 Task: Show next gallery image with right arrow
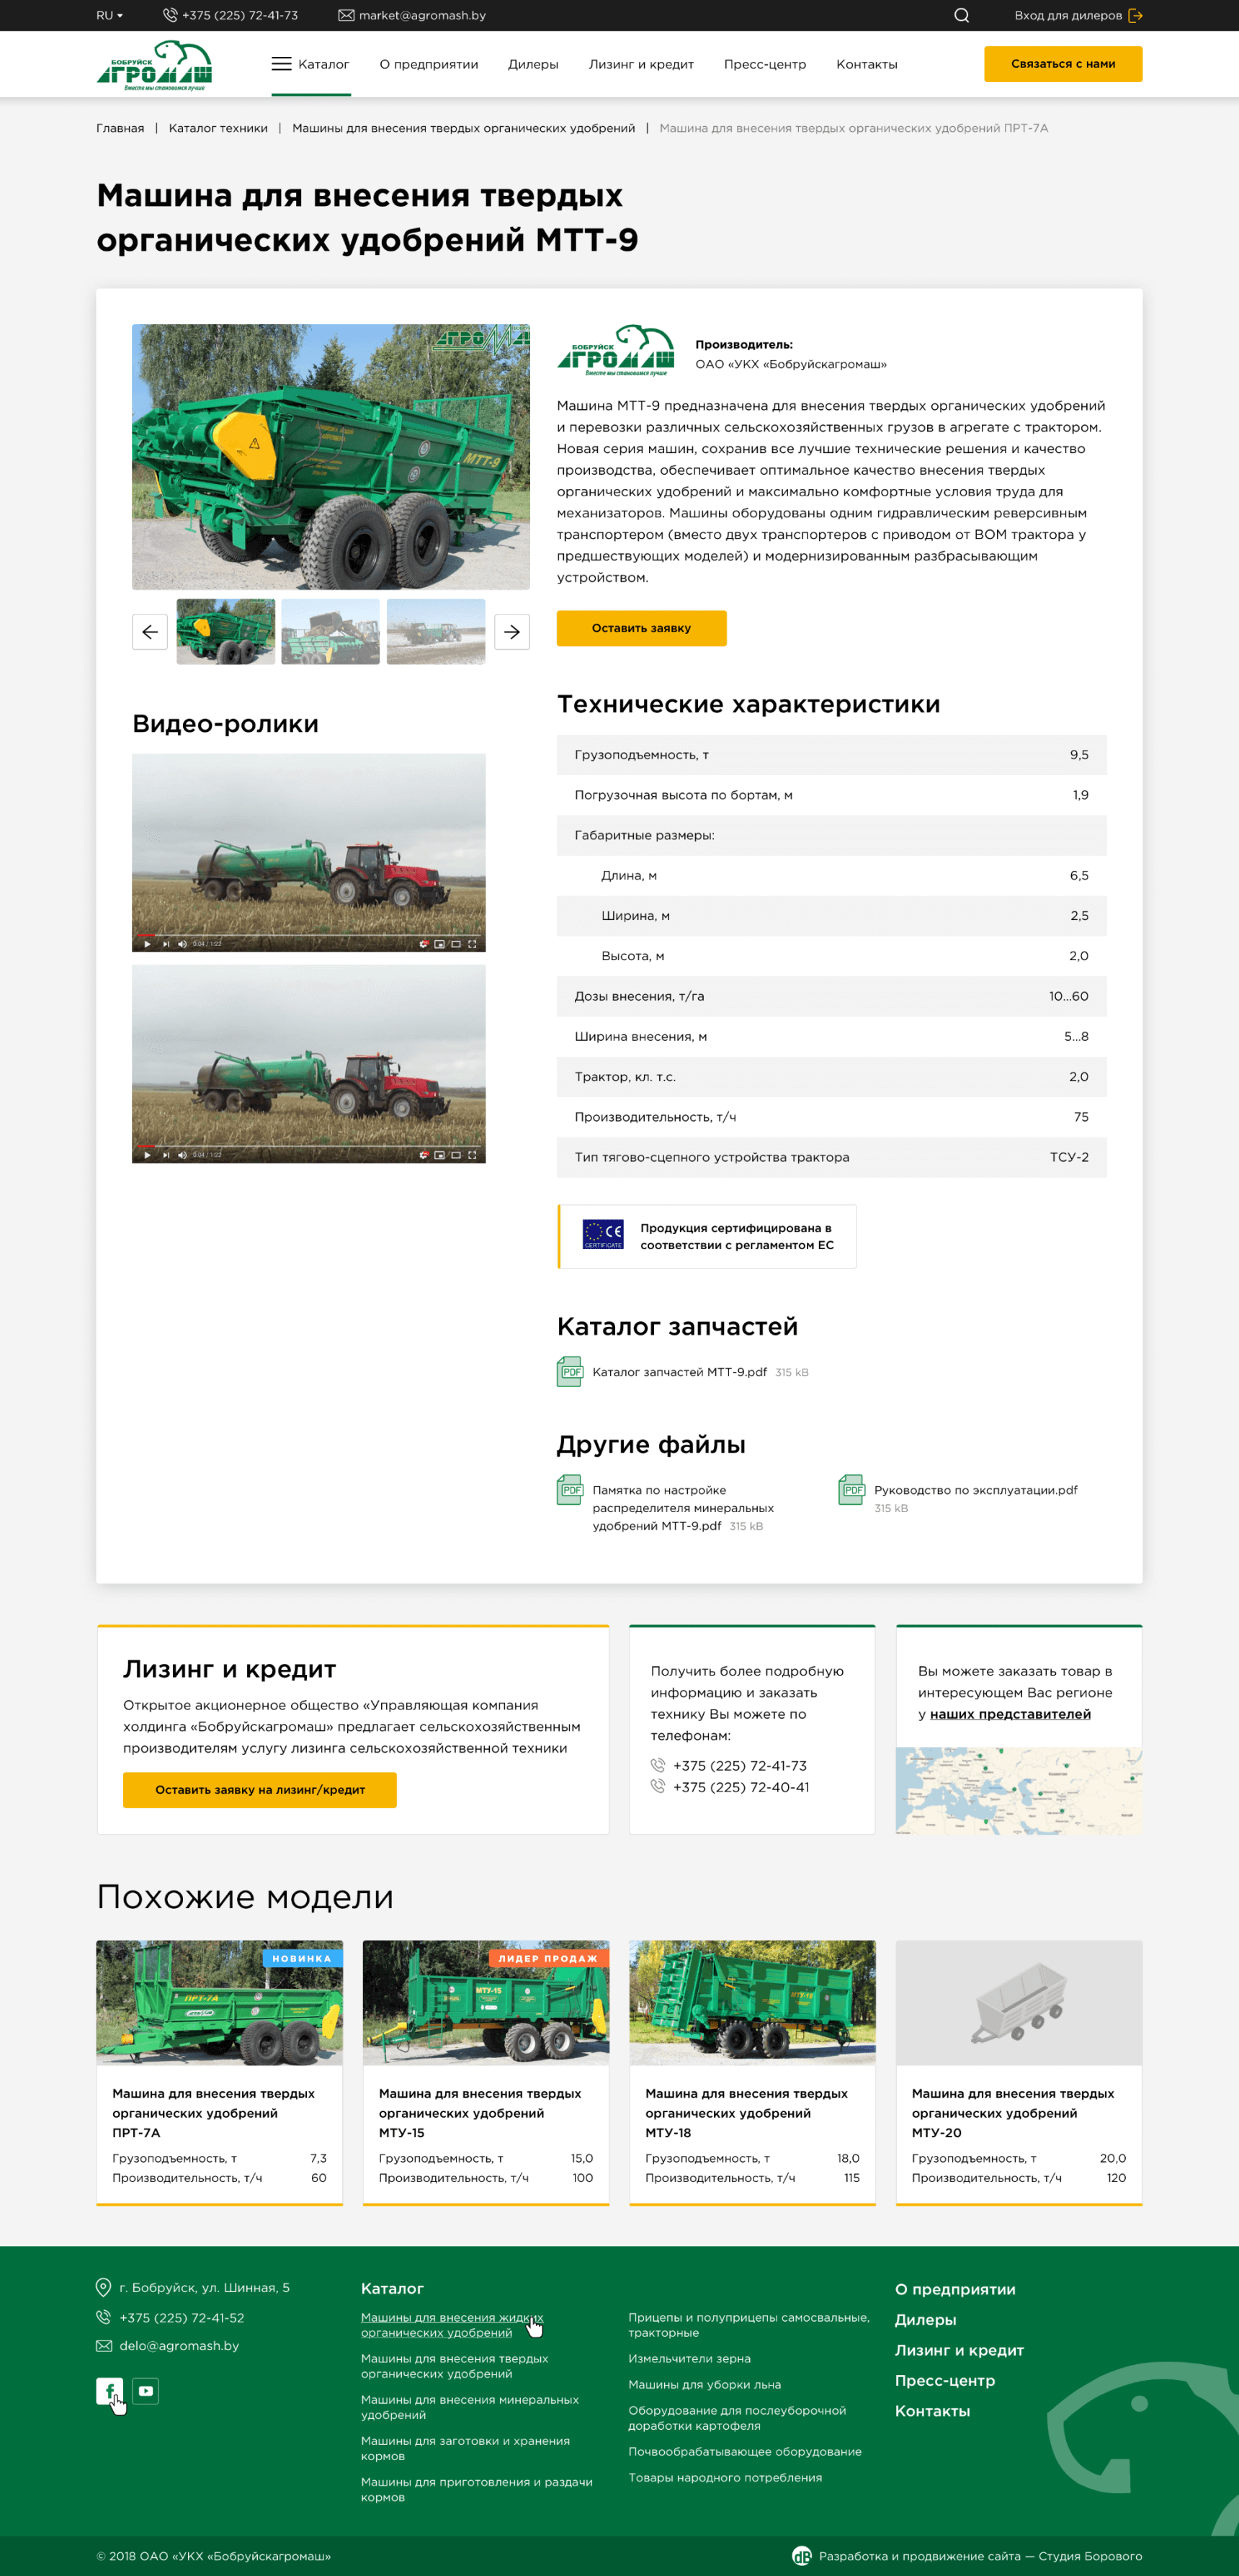coord(512,632)
